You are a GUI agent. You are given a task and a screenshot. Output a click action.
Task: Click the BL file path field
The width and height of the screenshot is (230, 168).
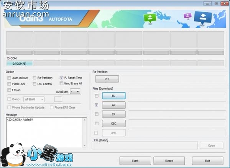coord(177,96)
